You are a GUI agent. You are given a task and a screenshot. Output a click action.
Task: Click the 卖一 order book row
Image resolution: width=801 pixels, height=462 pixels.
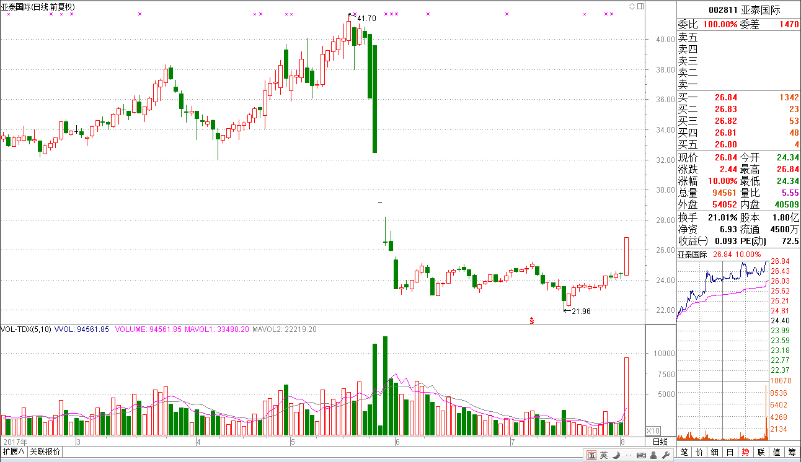tap(738, 84)
